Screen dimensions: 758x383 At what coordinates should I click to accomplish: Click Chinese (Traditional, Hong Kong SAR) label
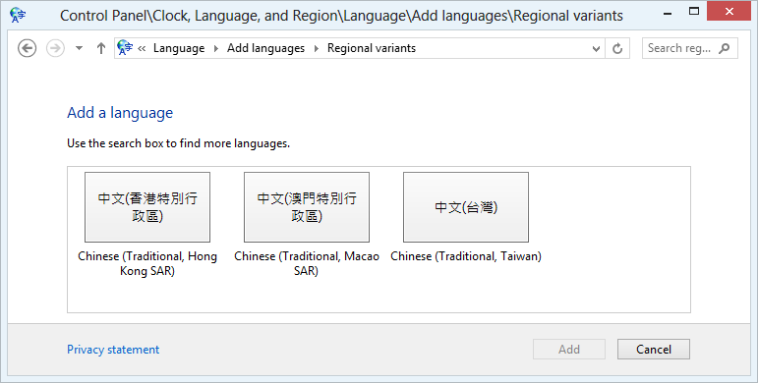147,263
